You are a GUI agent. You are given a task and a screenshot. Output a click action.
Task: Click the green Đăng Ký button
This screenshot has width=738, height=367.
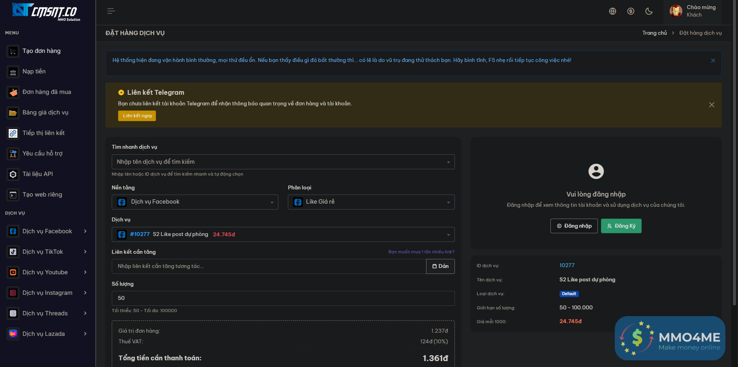621,226
